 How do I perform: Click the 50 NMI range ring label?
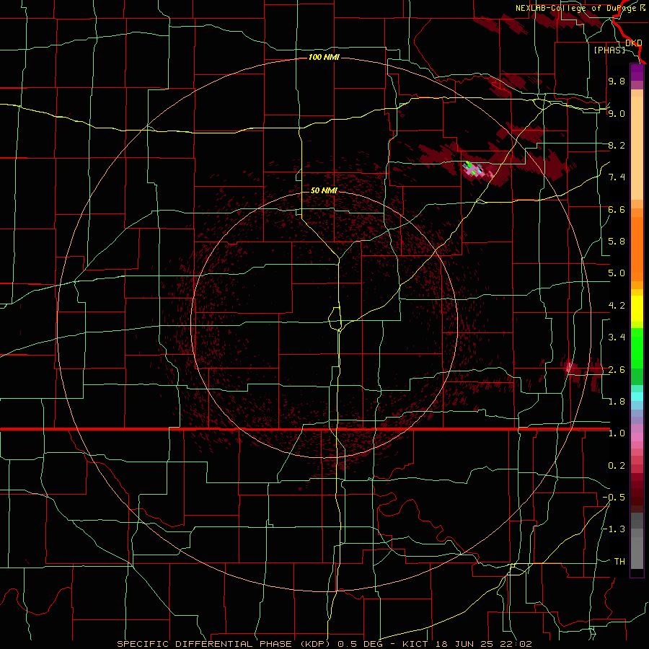pyautogui.click(x=324, y=190)
